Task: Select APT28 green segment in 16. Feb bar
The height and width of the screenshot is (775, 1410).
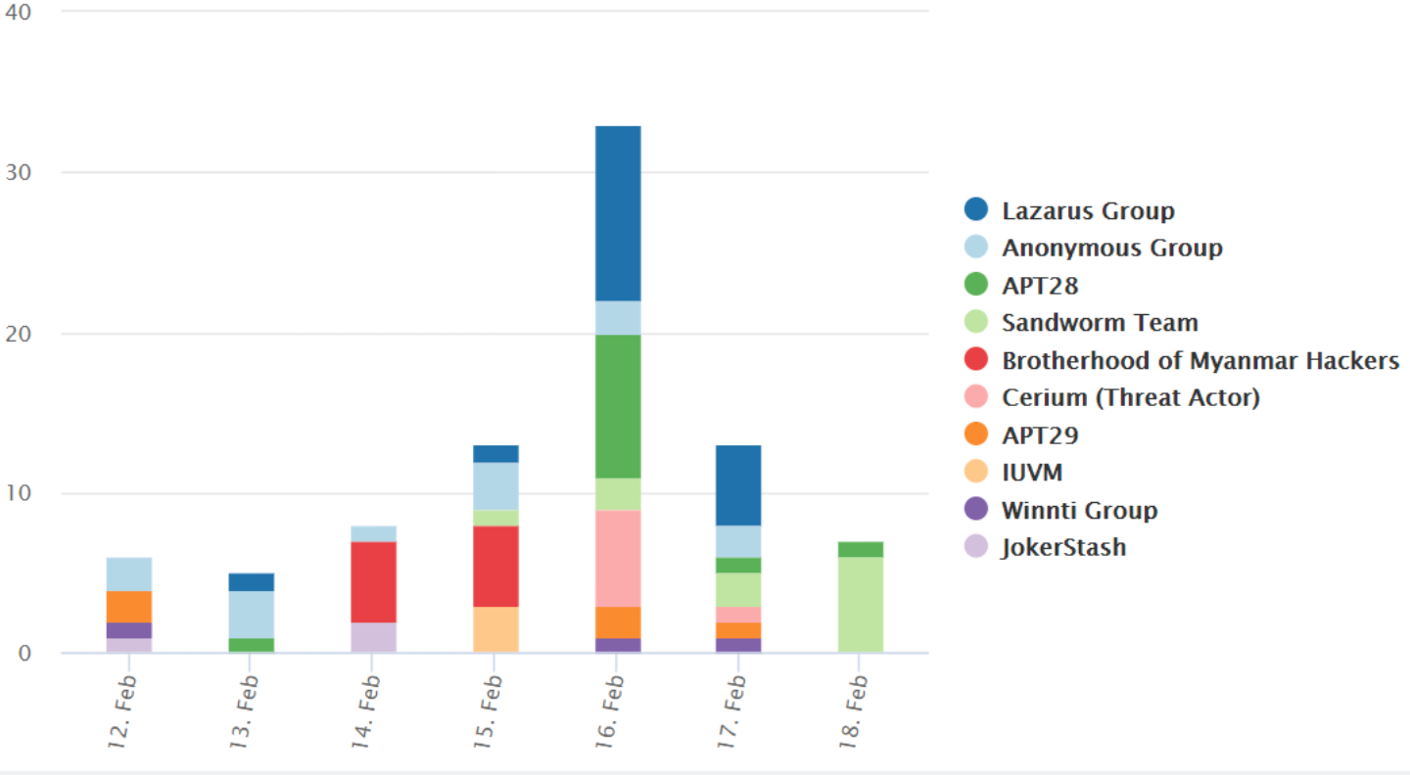Action: coord(617,406)
